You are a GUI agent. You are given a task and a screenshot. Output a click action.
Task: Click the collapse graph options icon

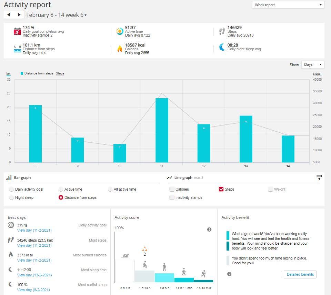(319, 177)
